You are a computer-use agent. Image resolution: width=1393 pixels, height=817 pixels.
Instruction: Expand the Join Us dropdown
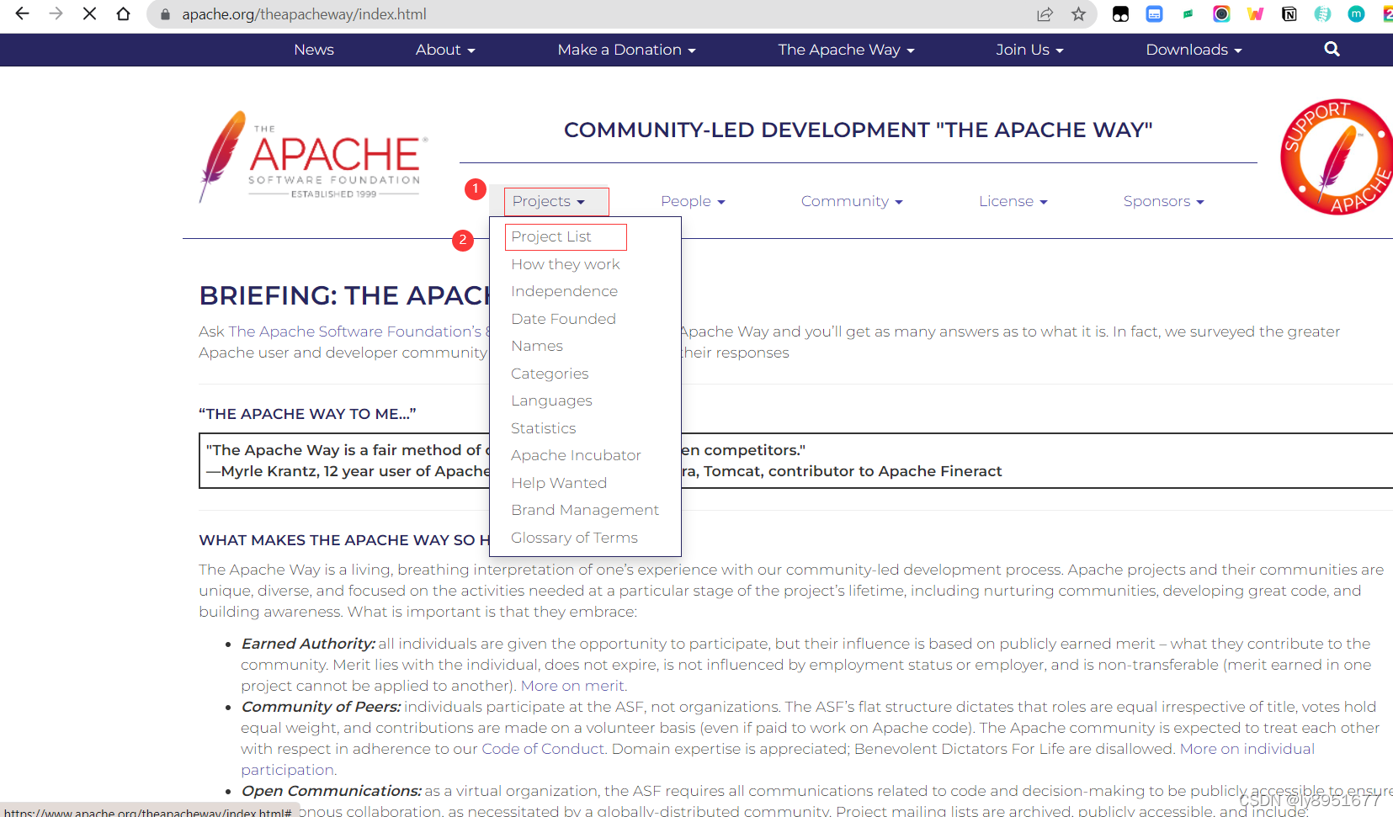click(x=1029, y=50)
